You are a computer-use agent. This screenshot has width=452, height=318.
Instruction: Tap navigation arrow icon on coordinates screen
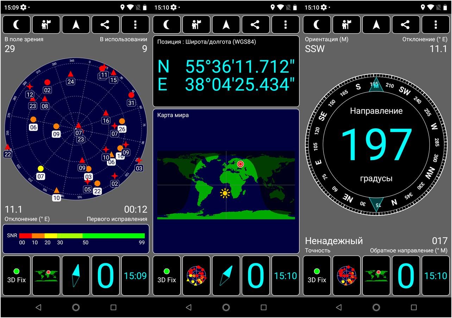[x=226, y=25]
